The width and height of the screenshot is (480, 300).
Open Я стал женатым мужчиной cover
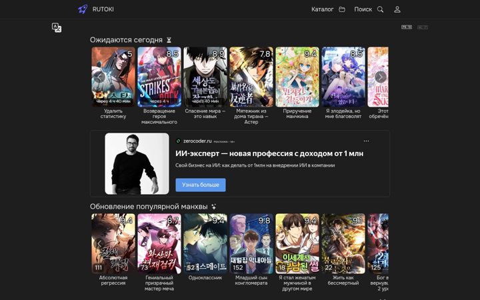tap(297, 244)
